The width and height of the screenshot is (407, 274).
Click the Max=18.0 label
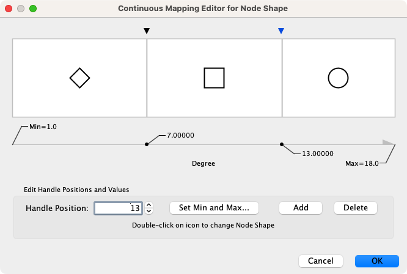coord(362,163)
